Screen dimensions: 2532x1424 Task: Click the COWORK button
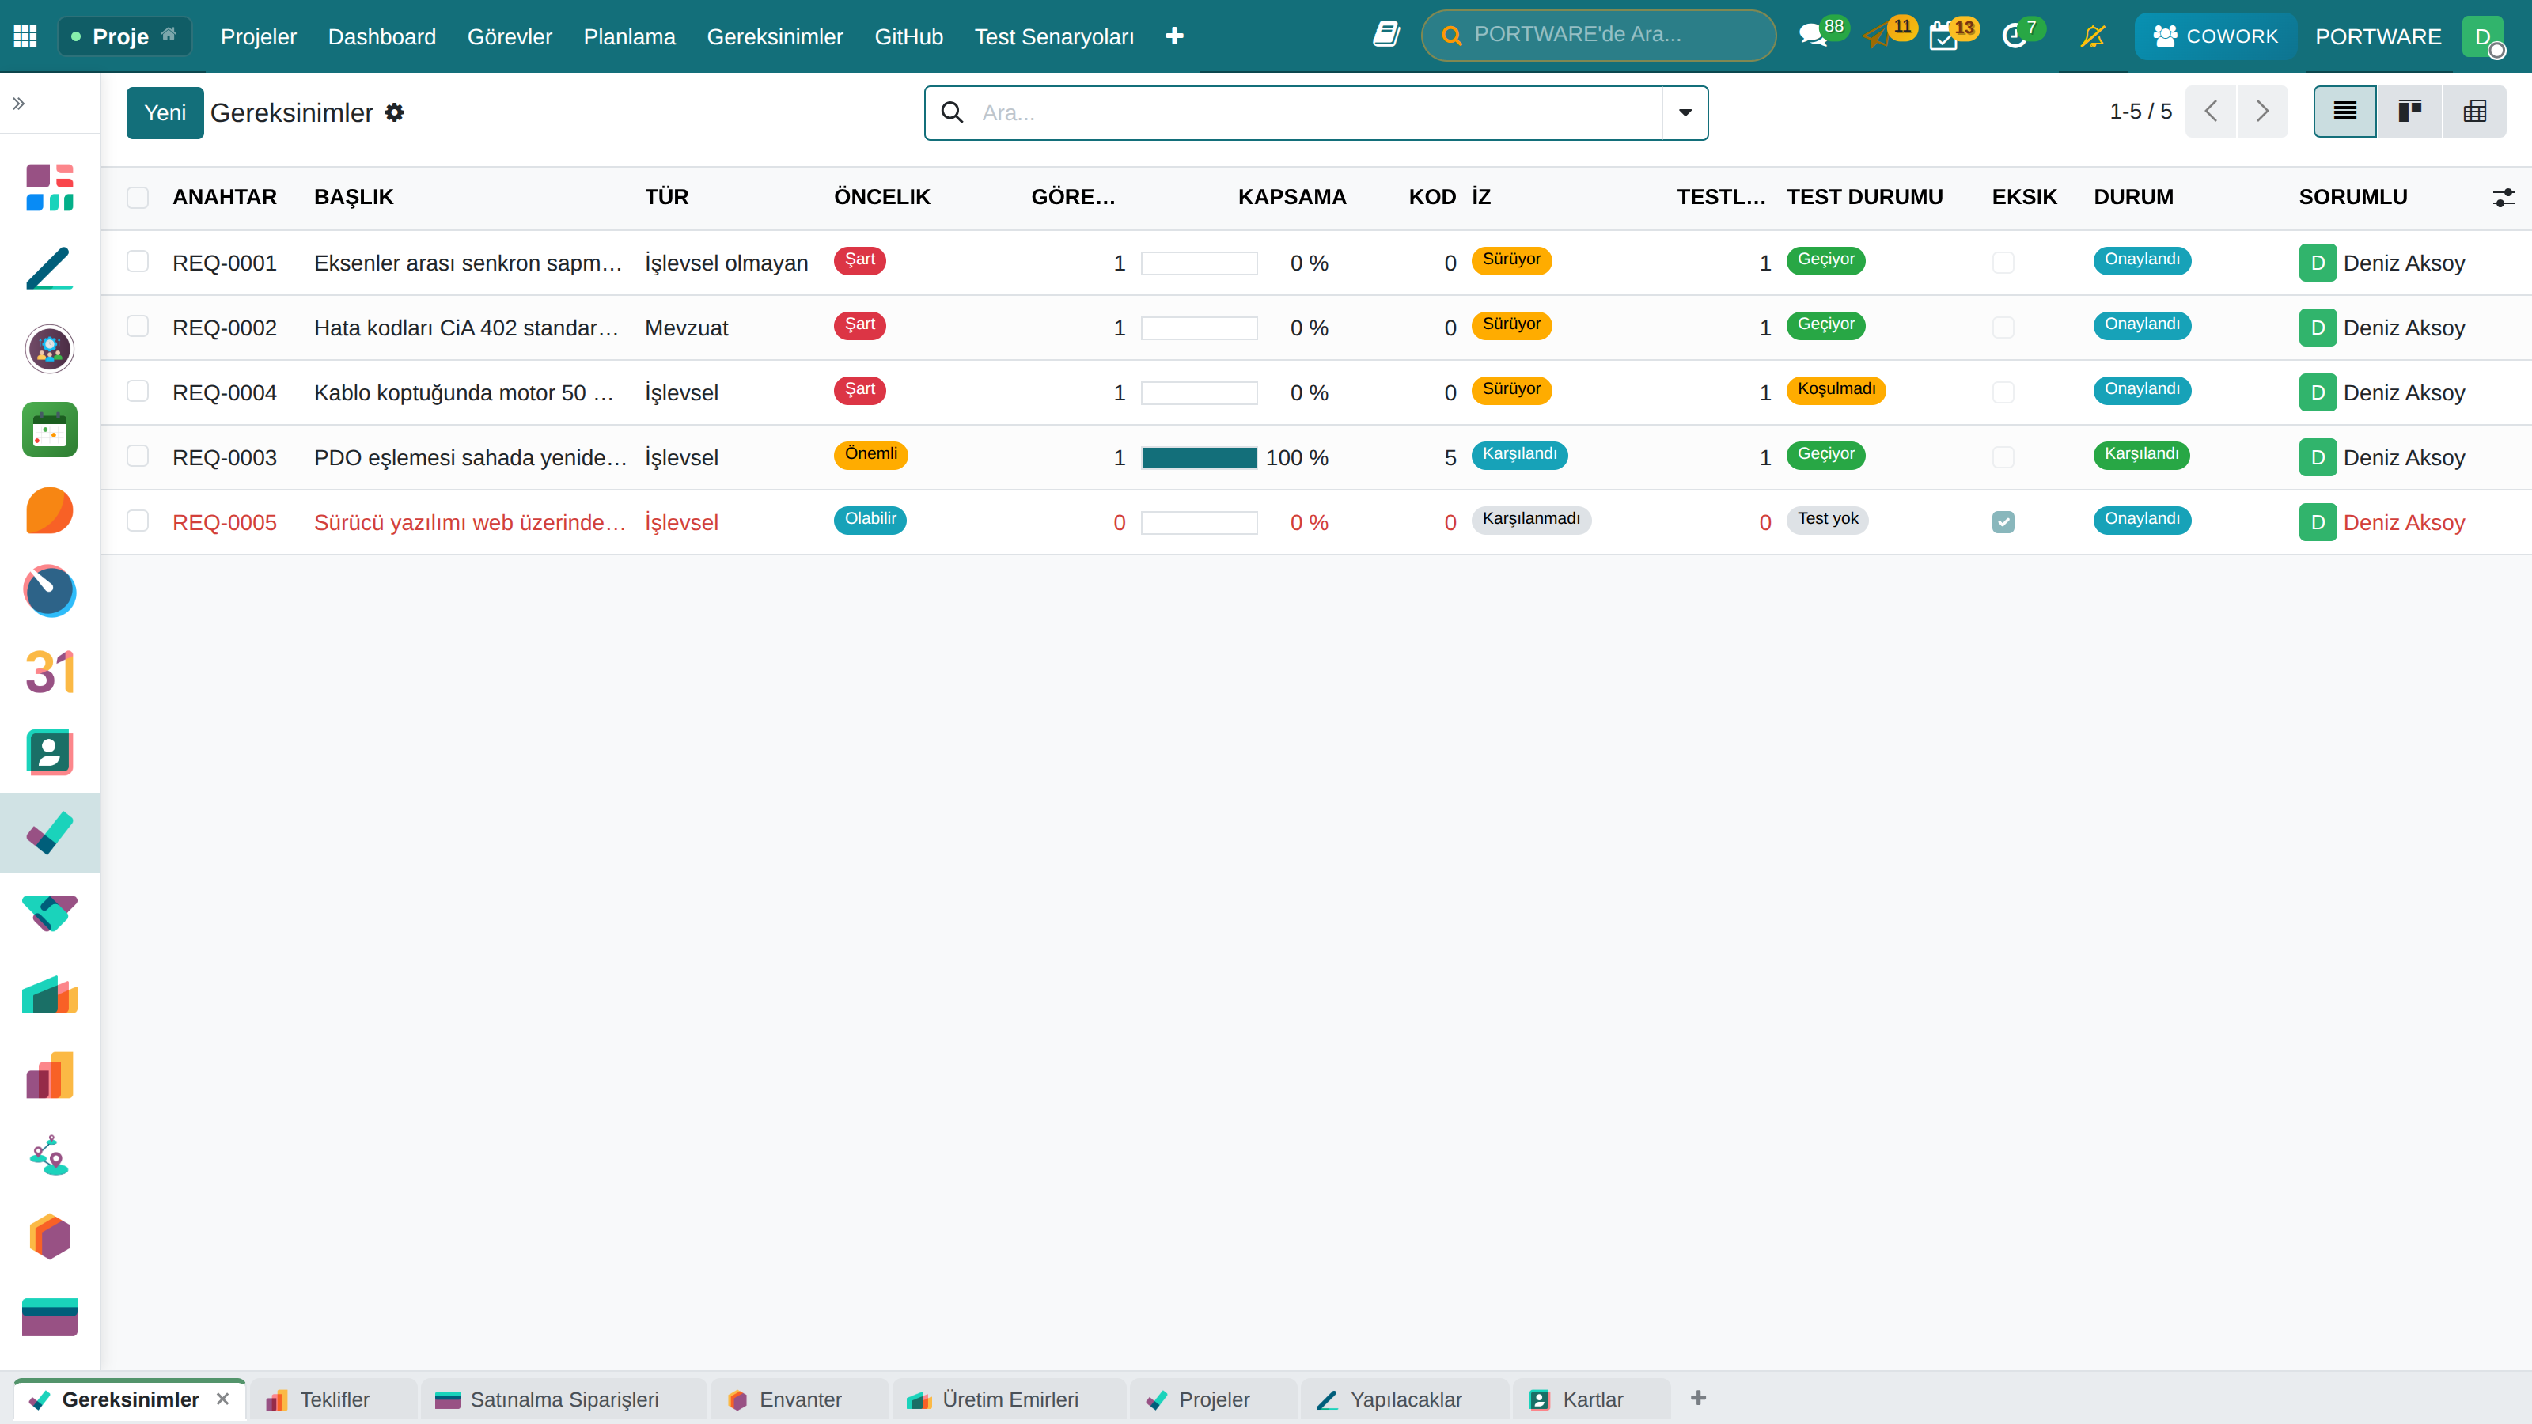(2215, 36)
